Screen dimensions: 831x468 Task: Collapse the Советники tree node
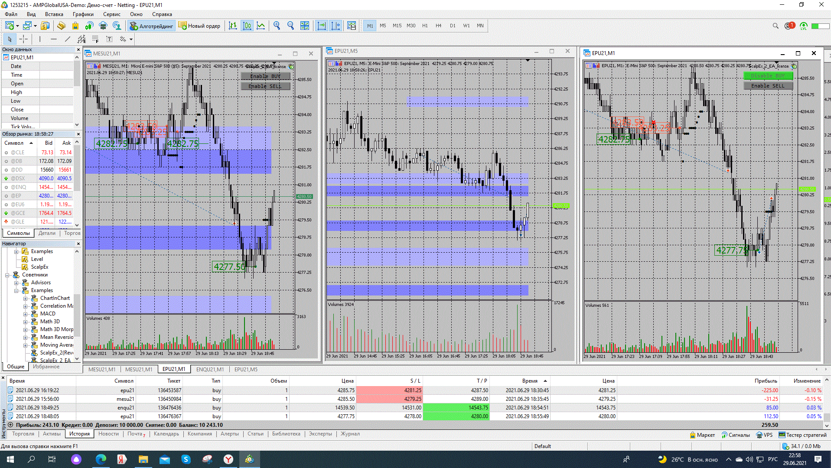(7, 275)
